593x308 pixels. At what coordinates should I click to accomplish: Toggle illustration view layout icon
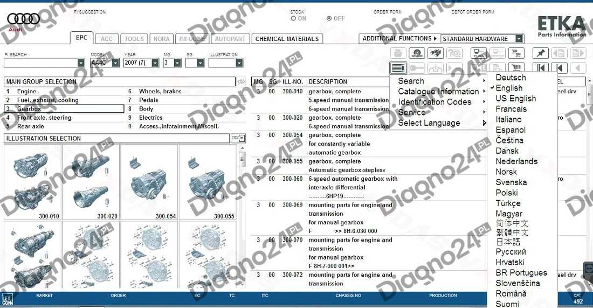(238, 138)
